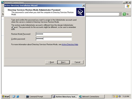Click the Network Connections globe icon in taskbar

80,96
